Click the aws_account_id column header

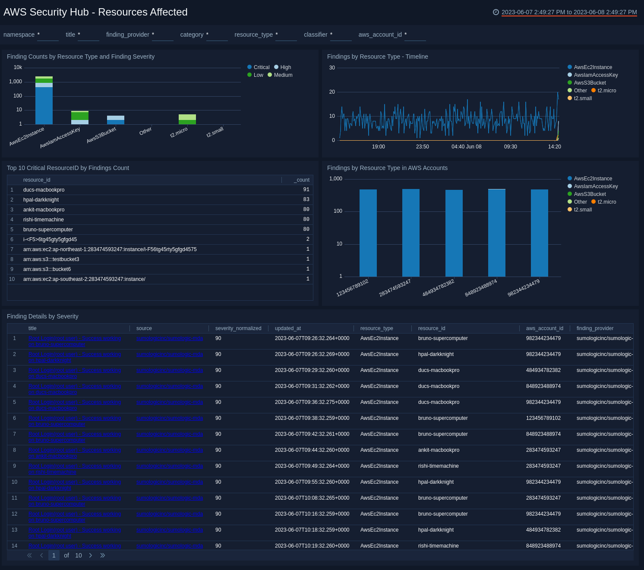pyautogui.click(x=545, y=328)
